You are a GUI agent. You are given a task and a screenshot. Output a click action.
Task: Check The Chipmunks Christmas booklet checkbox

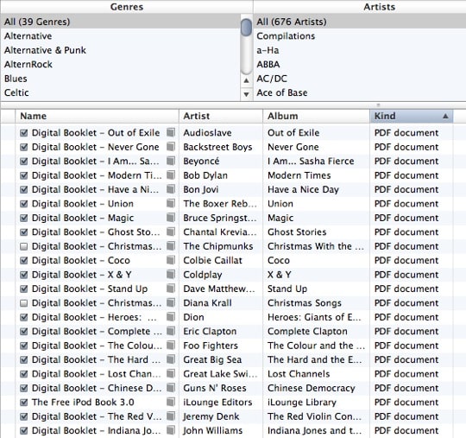coord(24,246)
